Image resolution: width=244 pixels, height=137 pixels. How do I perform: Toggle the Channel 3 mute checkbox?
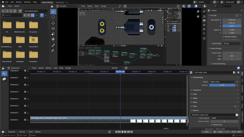pyautogui.click(x=25, y=106)
